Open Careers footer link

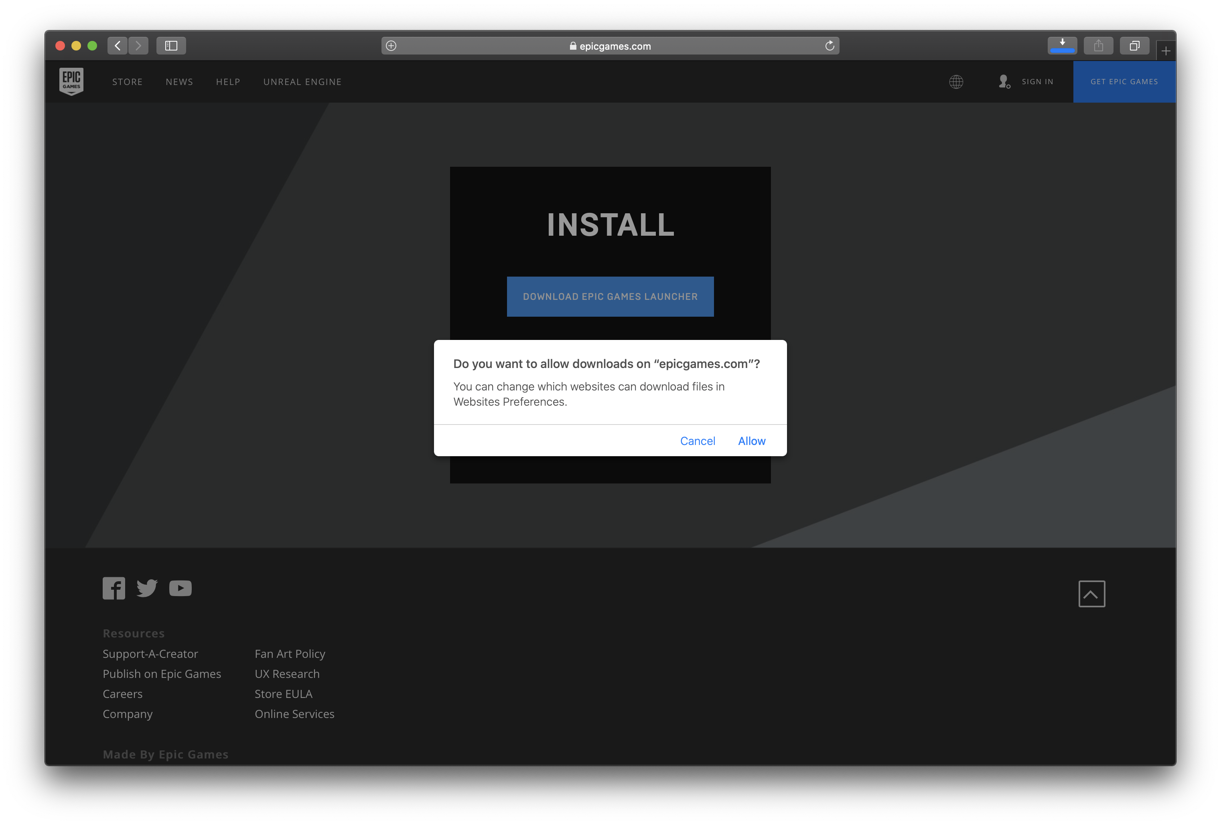point(122,694)
